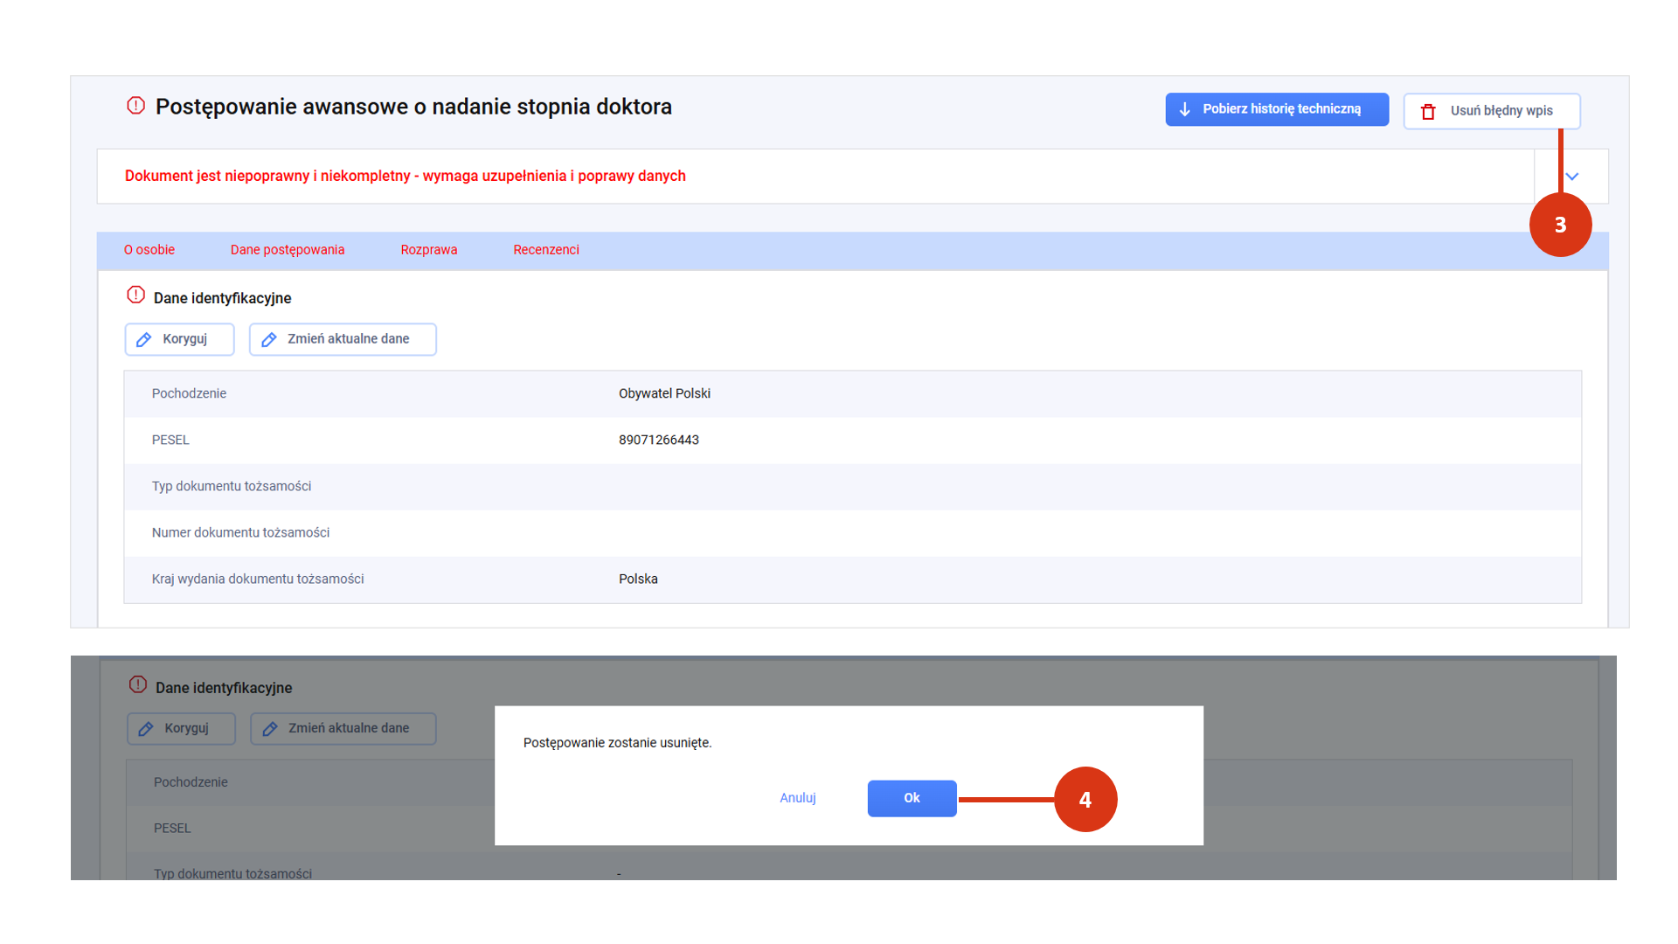The image size is (1678, 944).
Task: Cancel deletion via Anuluj link
Action: click(x=797, y=798)
